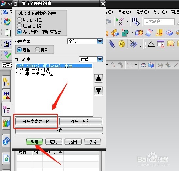
Task: Expand dropdown beside crossed-out spring icon
Action: tap(141, 46)
